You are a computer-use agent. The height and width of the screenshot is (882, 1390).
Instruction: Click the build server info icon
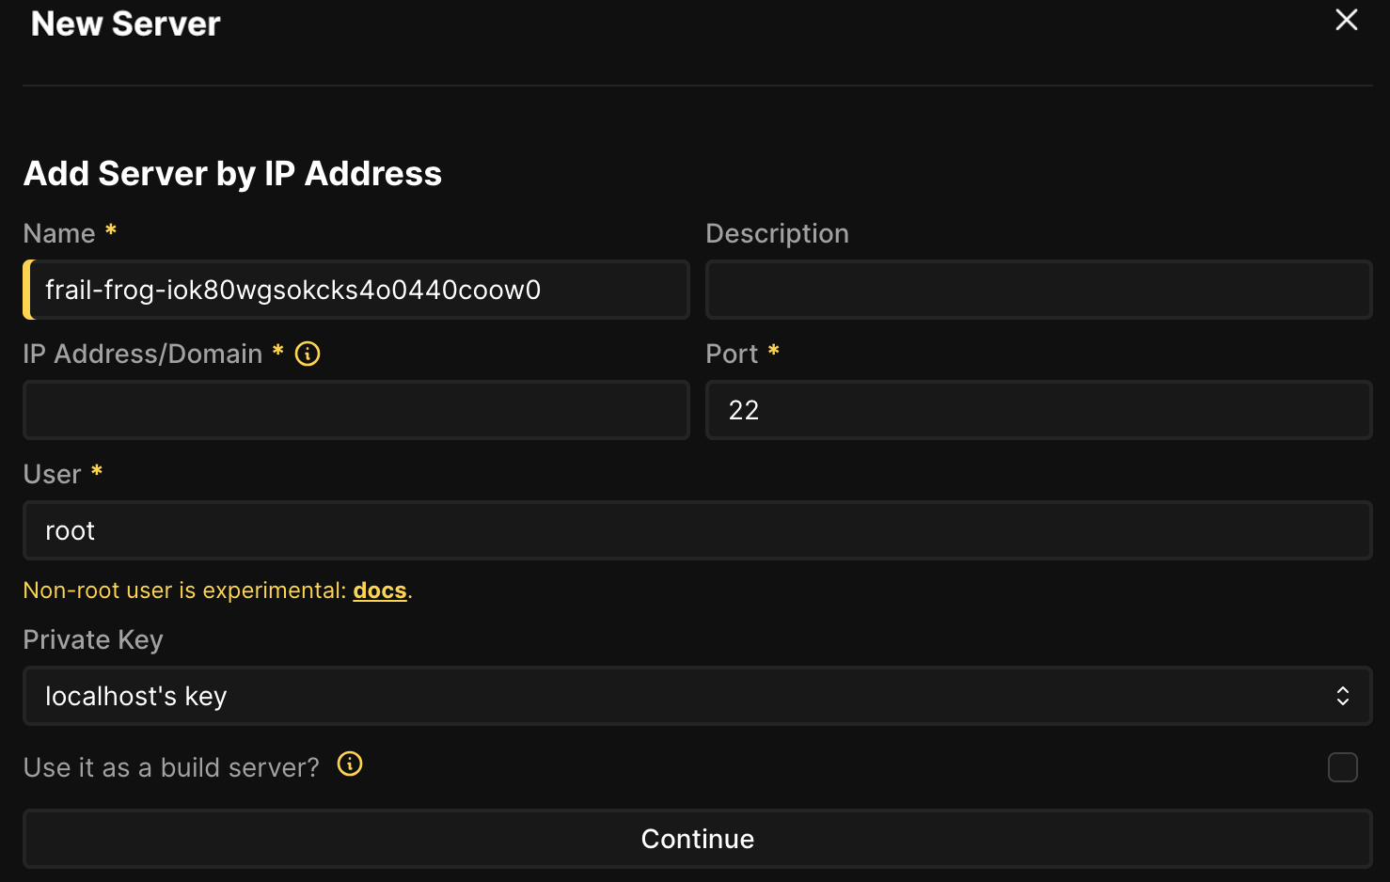click(x=350, y=764)
